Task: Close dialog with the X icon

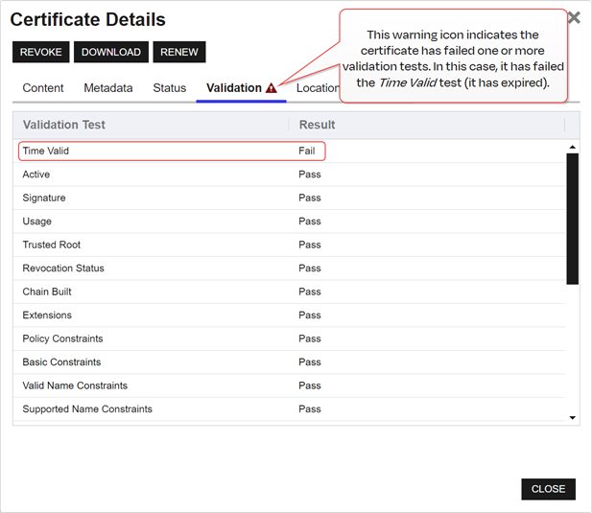Action: click(x=574, y=17)
